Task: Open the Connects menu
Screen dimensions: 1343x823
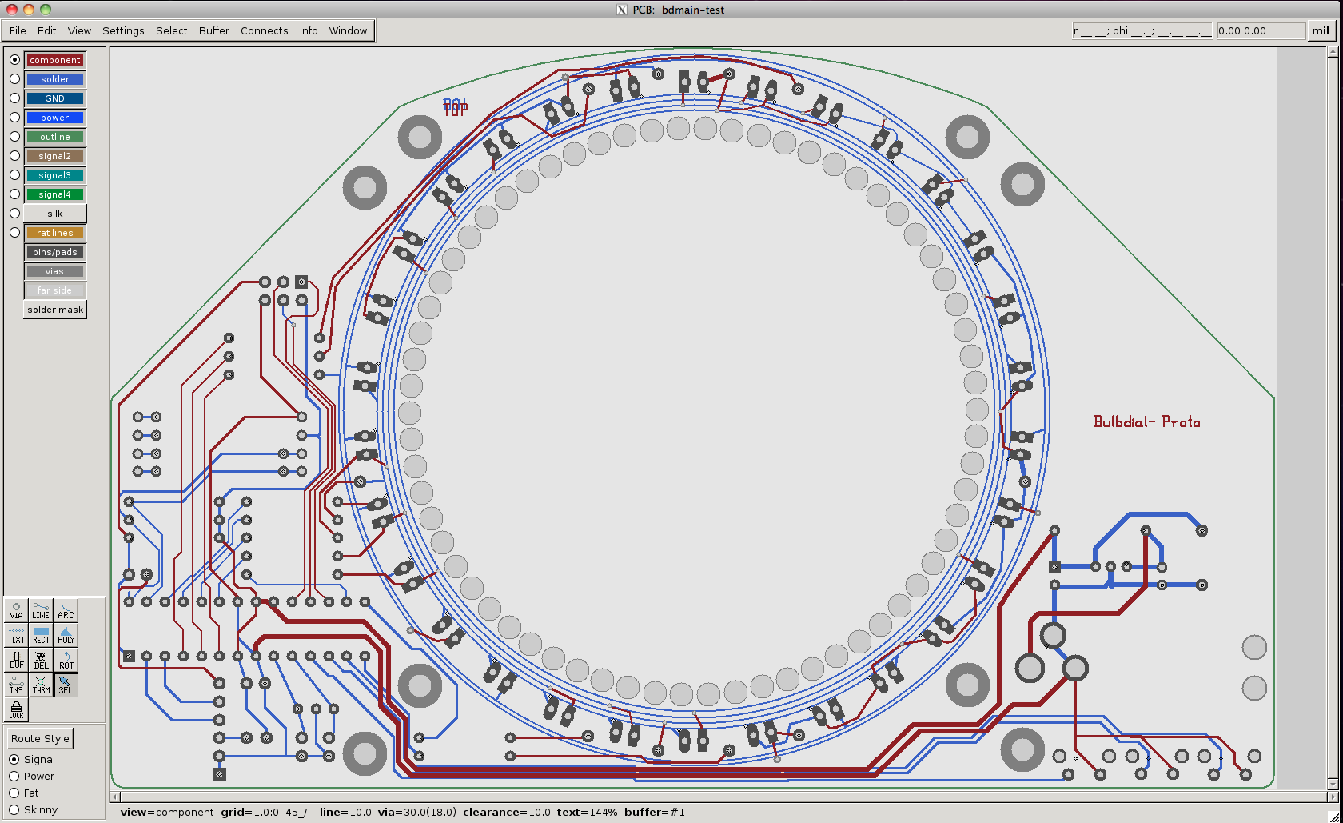Action: coord(264,30)
